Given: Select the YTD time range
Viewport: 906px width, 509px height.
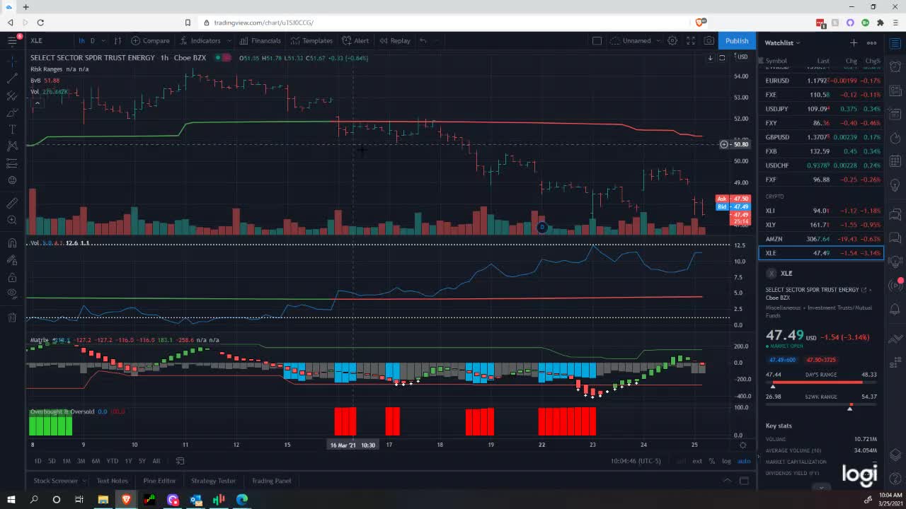Looking at the screenshot, I should pos(112,461).
